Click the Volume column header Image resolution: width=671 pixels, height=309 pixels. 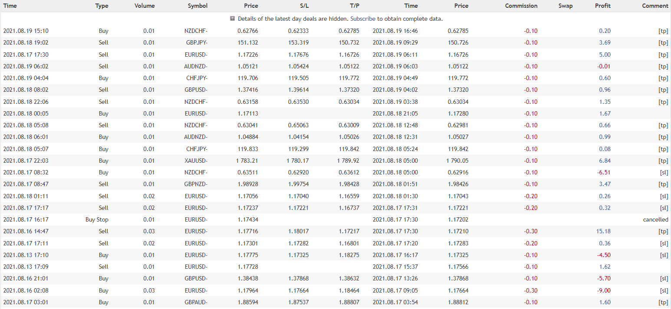coord(144,6)
